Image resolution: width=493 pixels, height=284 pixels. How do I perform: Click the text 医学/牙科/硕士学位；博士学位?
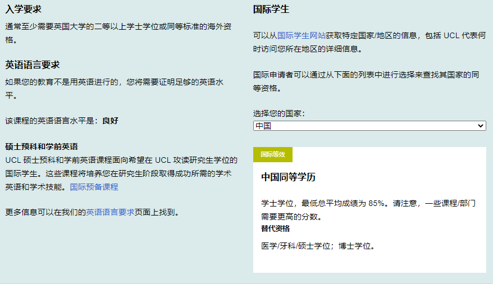(318, 246)
